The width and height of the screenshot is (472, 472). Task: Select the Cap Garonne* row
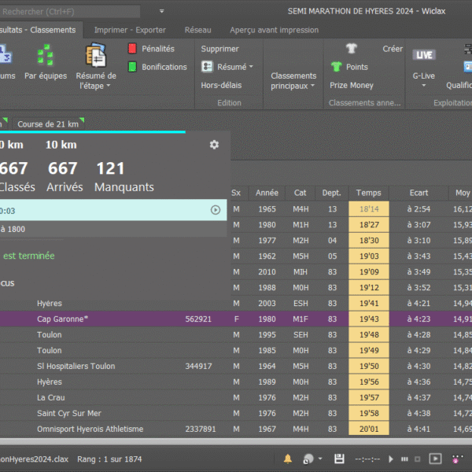click(x=236, y=319)
